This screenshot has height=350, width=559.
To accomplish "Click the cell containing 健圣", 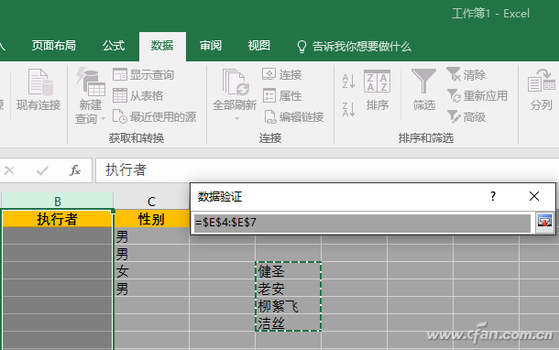I will 289,271.
